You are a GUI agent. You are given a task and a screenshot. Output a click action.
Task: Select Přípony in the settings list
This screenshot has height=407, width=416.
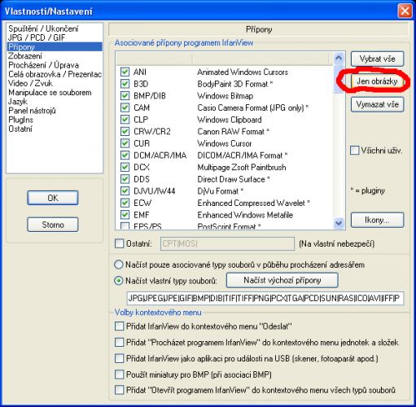coord(55,46)
